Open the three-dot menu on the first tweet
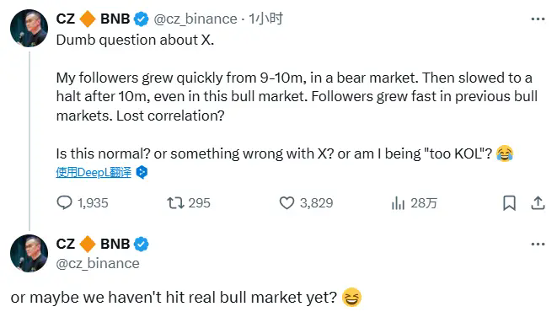557x312 pixels. (538, 19)
